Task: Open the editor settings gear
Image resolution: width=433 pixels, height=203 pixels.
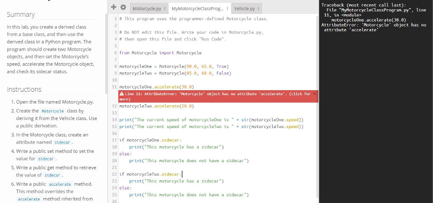Action: pyautogui.click(x=123, y=8)
